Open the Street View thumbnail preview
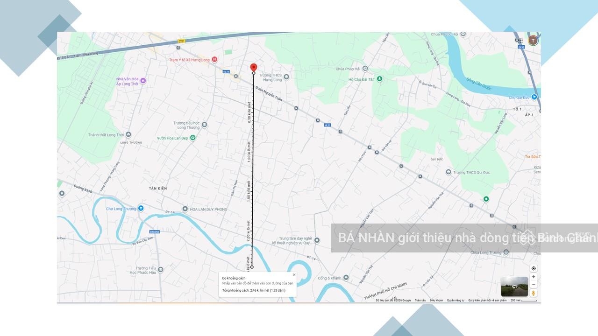Image resolution: width=598 pixels, height=336 pixels. 514,287
